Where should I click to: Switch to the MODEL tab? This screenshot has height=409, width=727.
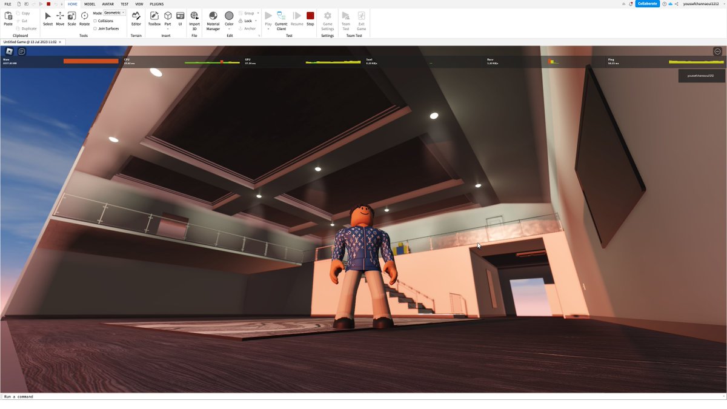point(90,4)
